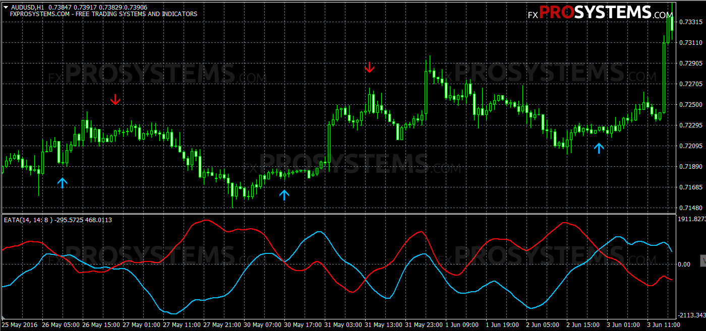This screenshot has width=706, height=331.
Task: Click time axis label "31 May 03:00"
Action: tap(343, 324)
